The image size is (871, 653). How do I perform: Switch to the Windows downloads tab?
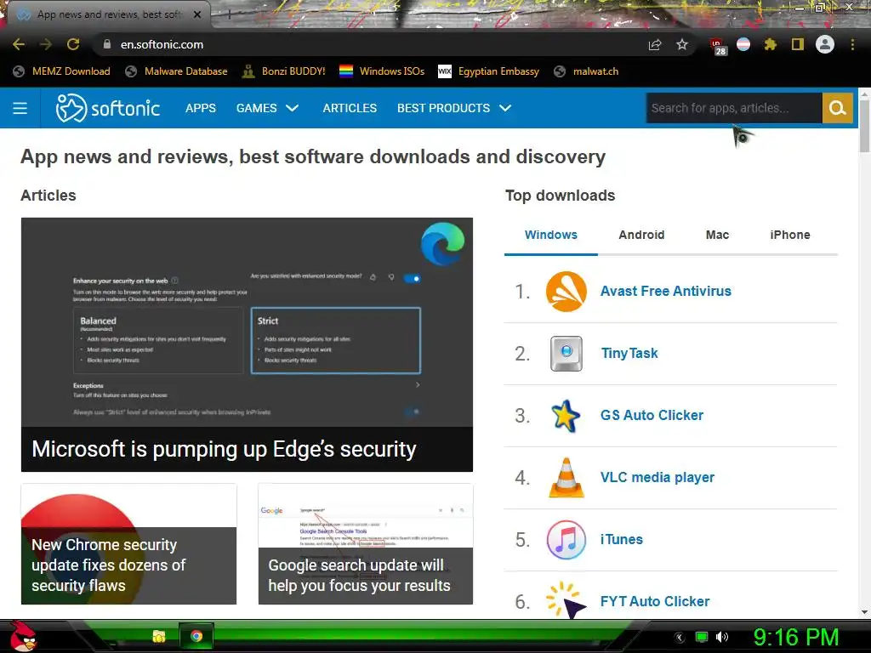pos(550,235)
